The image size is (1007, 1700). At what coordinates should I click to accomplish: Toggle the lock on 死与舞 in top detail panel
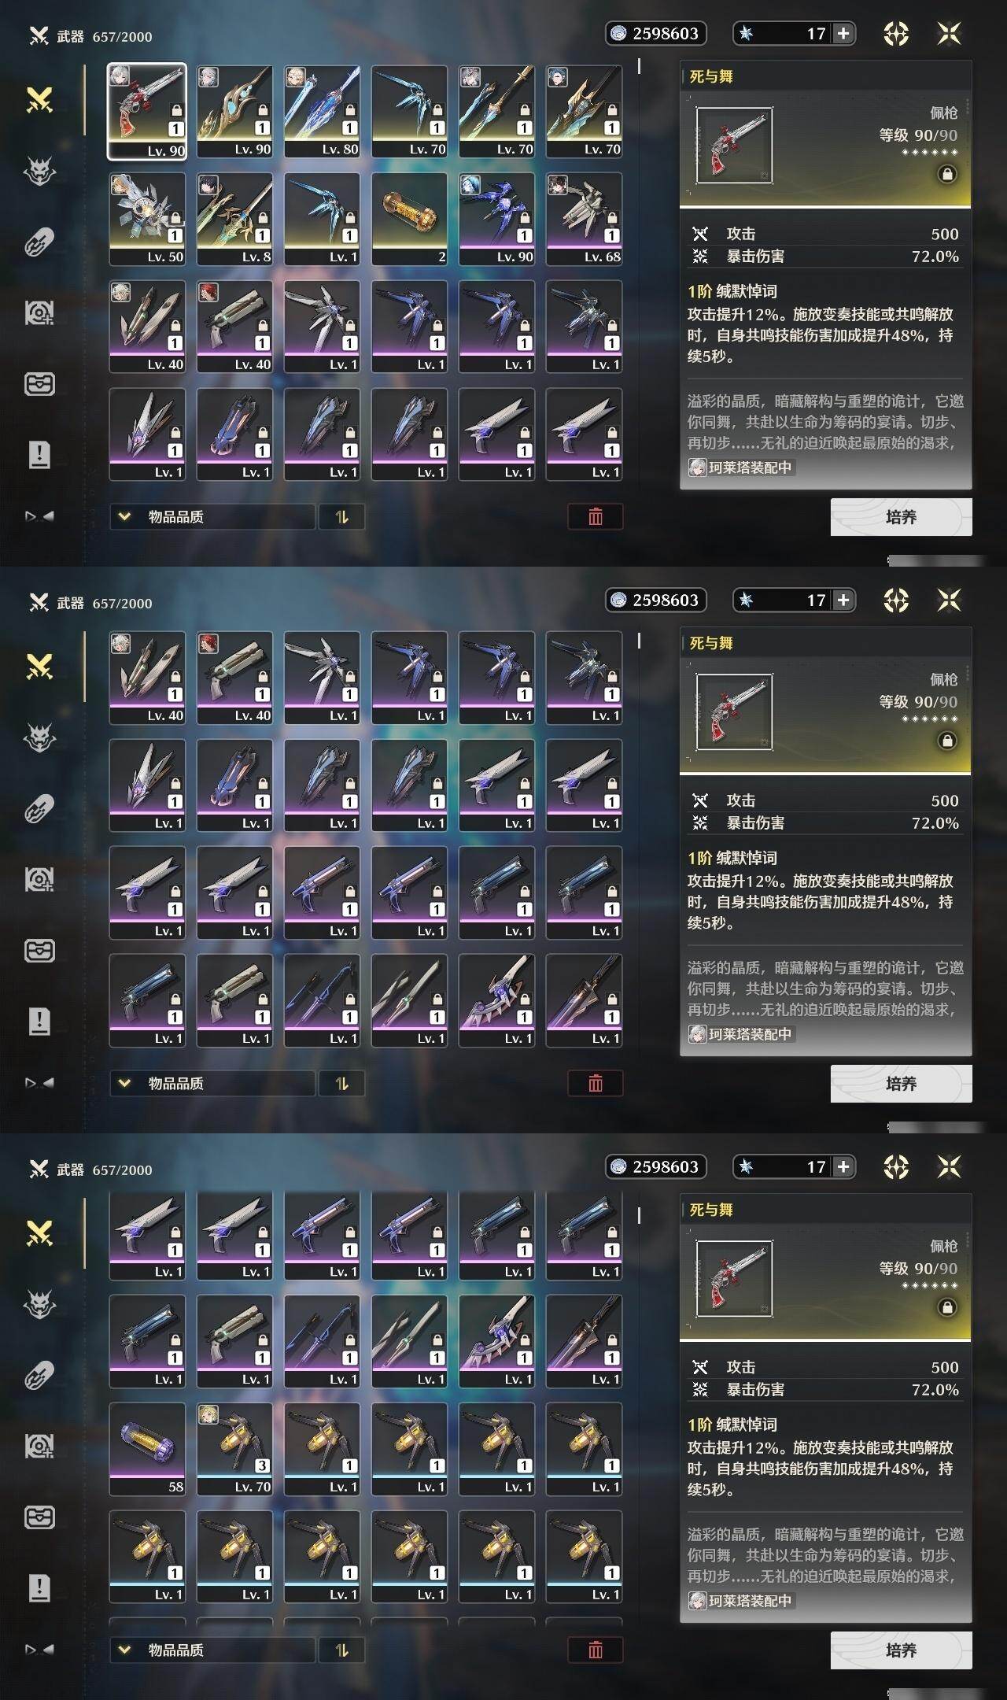947,174
